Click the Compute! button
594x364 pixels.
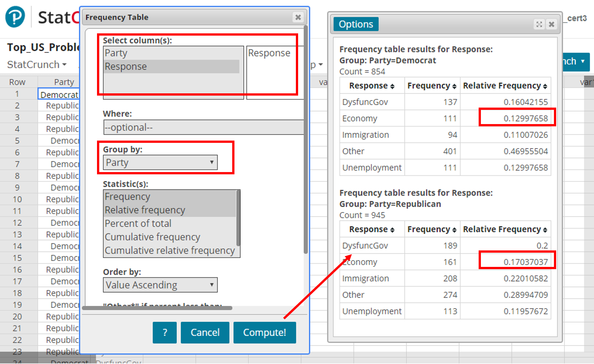(264, 333)
